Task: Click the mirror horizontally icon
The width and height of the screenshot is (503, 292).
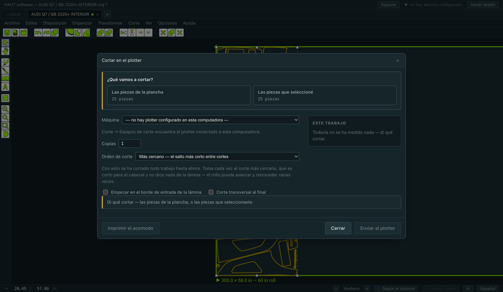Action: pos(123,33)
